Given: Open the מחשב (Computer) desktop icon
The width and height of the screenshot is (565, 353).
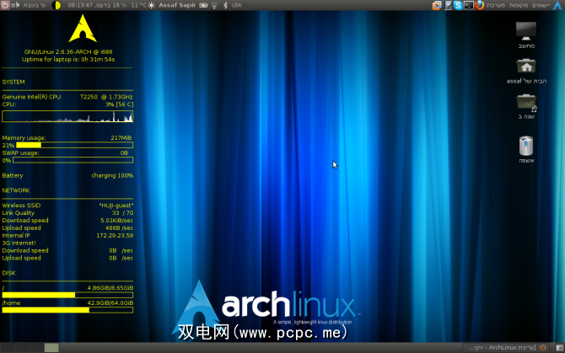Looking at the screenshot, I should 526,35.
